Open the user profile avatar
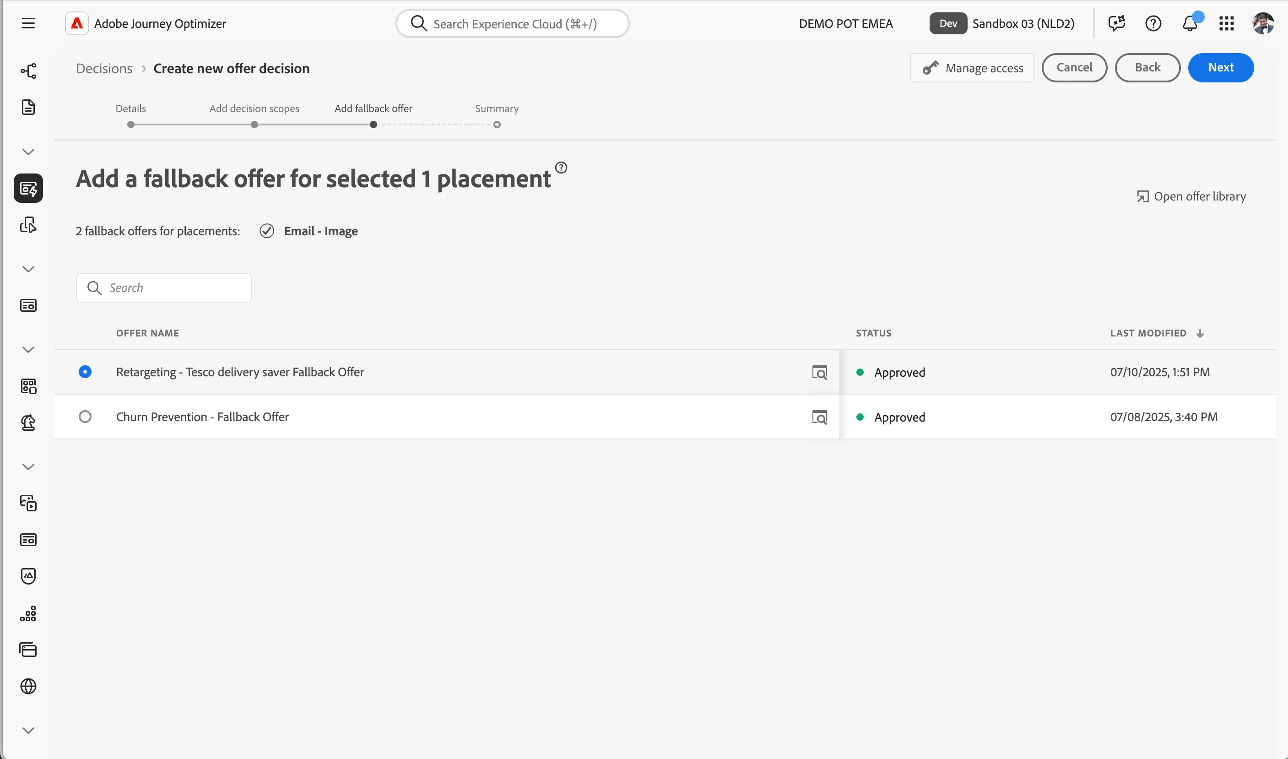1288x759 pixels. click(x=1262, y=23)
